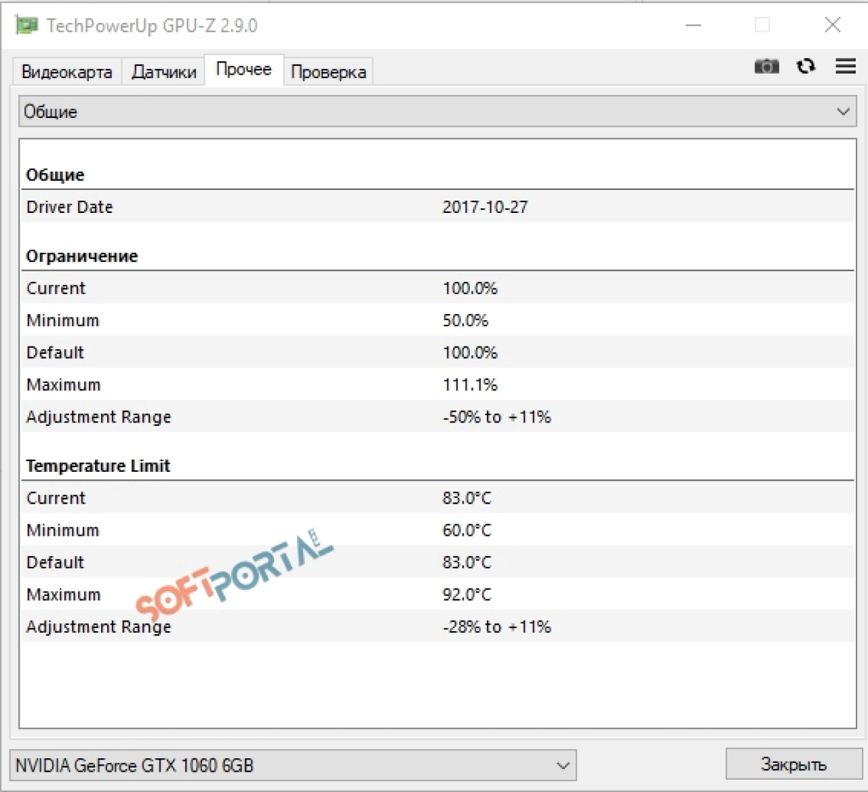The width and height of the screenshot is (868, 792).
Task: Open the hamburger menu icon
Action: 846,66
